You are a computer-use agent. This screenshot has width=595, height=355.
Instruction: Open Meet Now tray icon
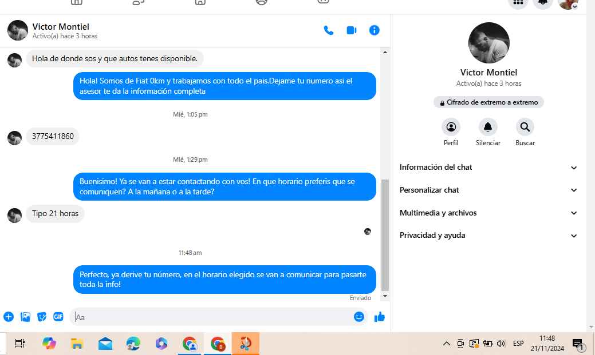pos(460,344)
